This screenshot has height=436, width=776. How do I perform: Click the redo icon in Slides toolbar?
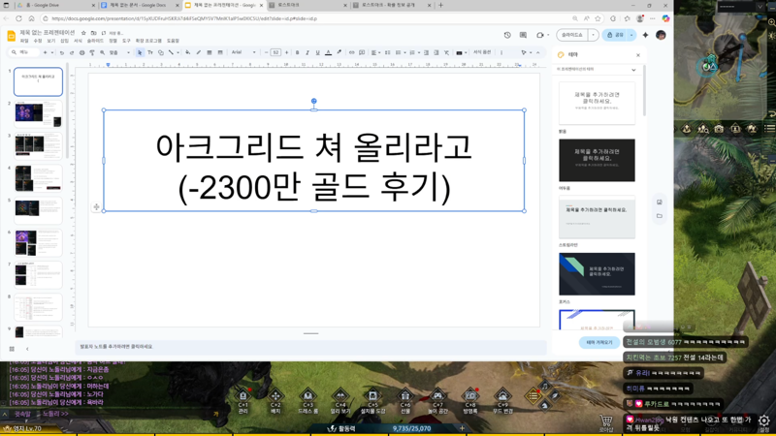pos(72,52)
